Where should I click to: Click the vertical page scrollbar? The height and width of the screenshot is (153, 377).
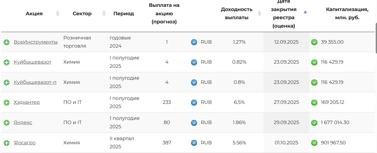point(376,38)
